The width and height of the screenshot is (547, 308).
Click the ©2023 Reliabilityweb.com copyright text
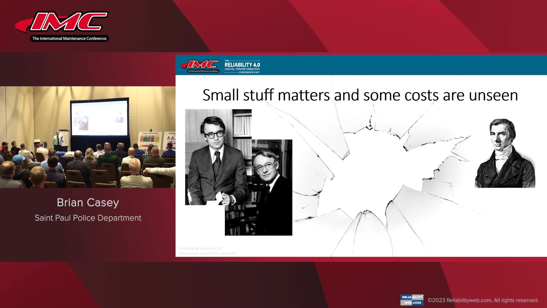click(483, 300)
